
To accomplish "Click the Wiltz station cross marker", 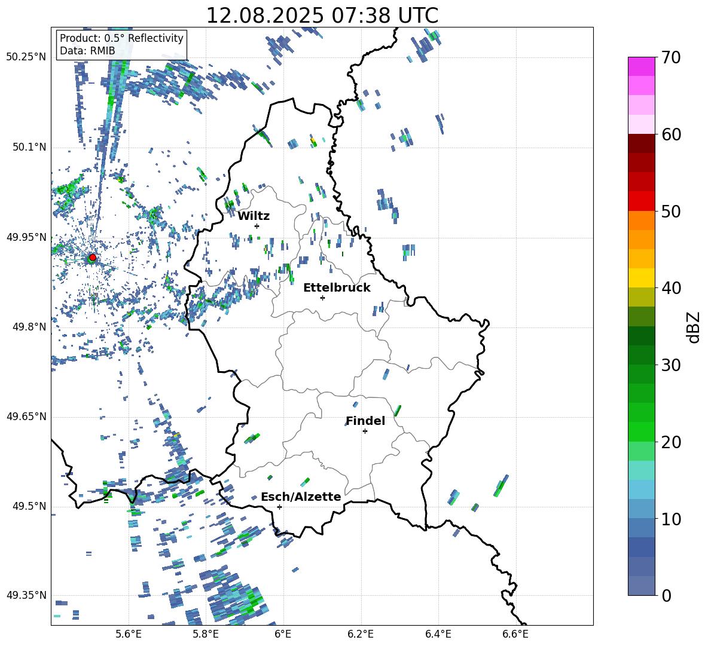I will point(257,226).
